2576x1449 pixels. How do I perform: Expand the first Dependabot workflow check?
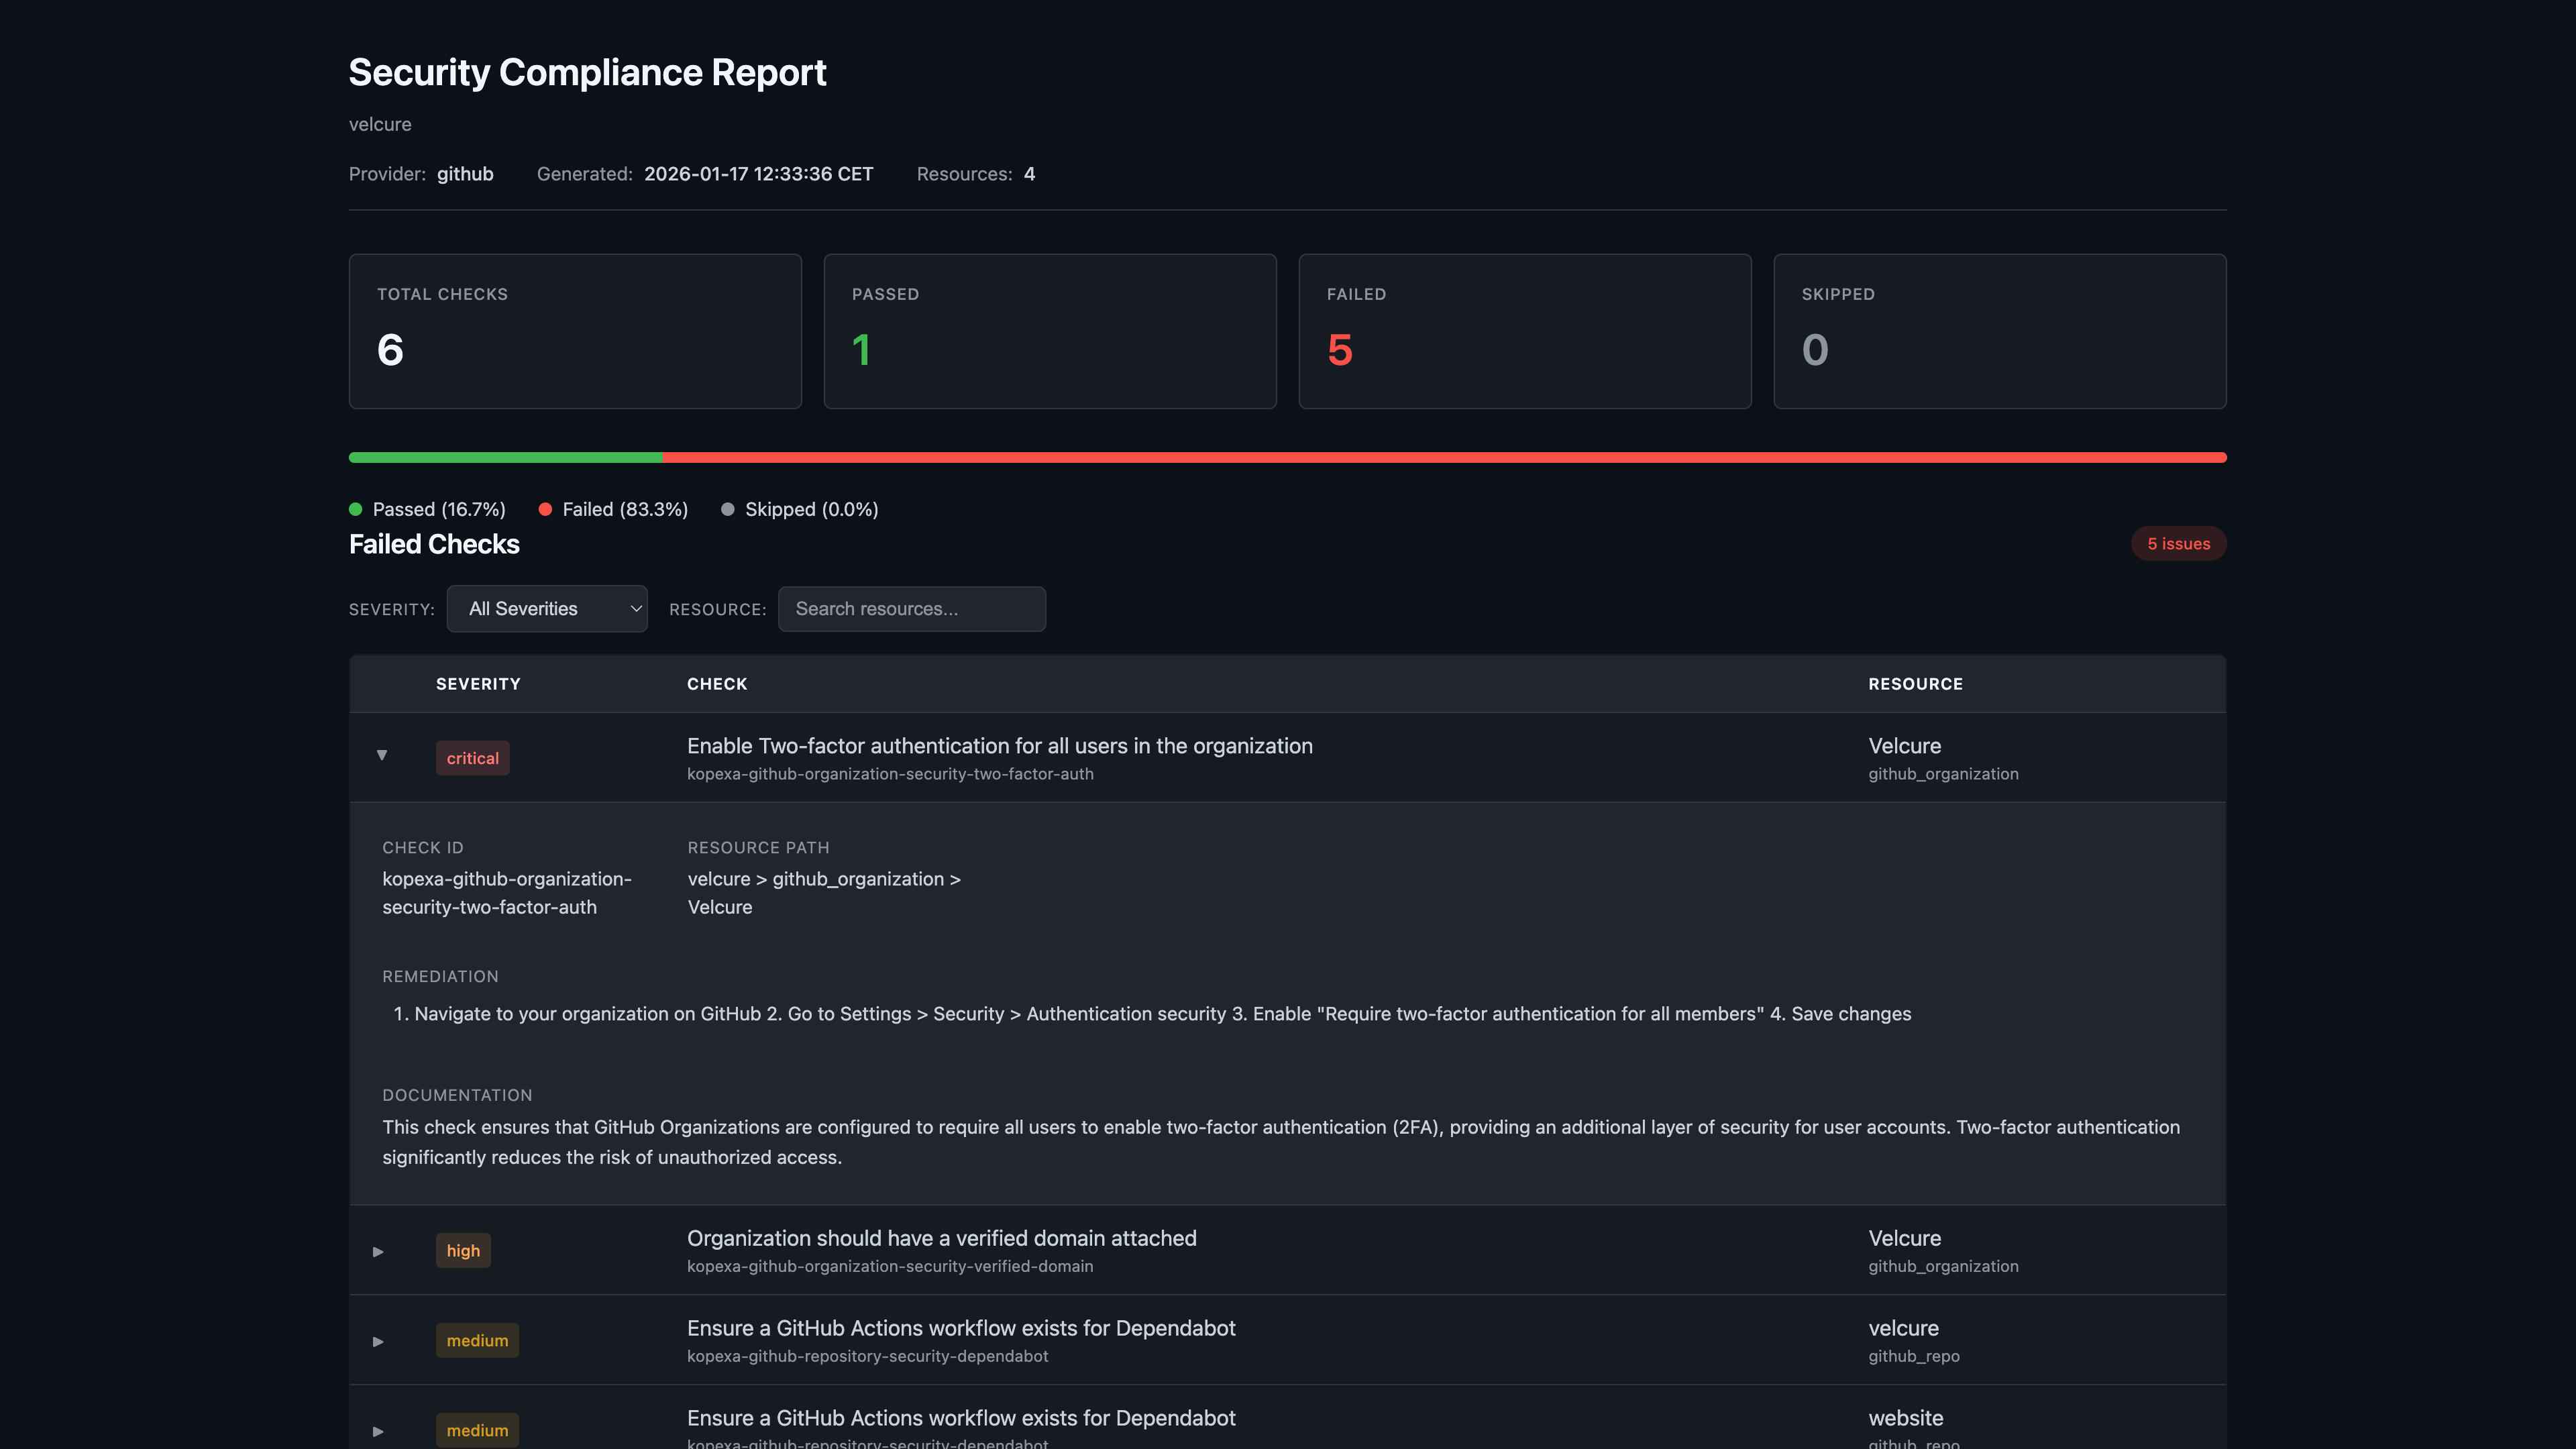[x=378, y=1341]
